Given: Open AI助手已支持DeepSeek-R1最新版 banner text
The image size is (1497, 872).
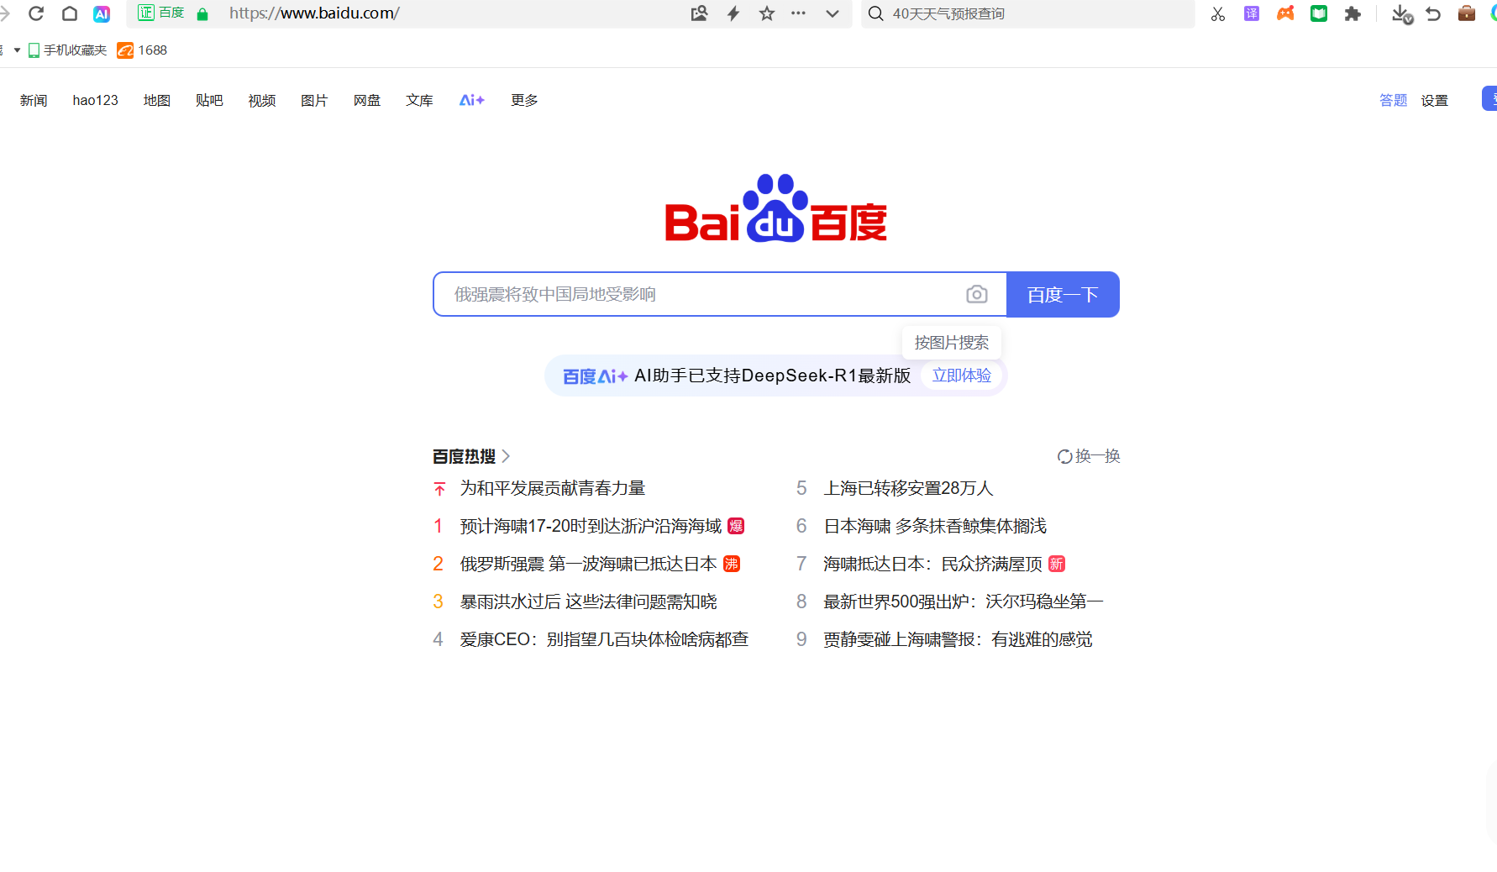Looking at the screenshot, I should pos(772,376).
